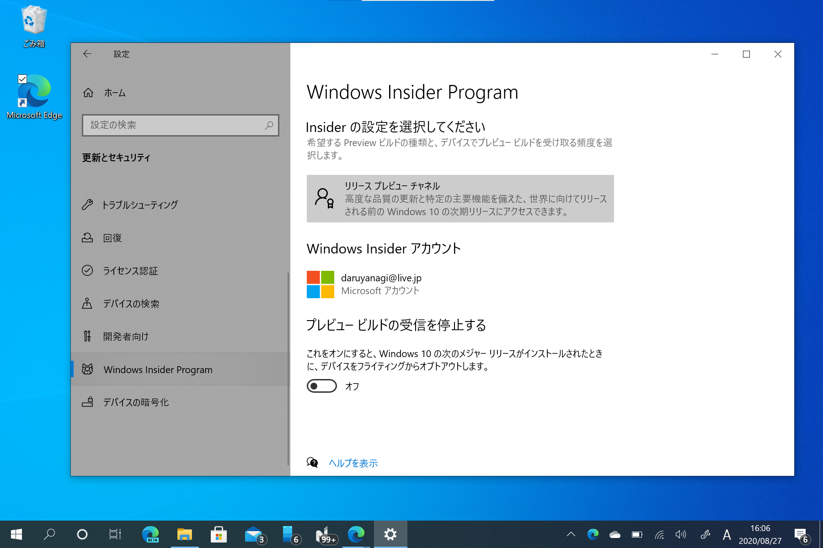The width and height of the screenshot is (823, 548).
Task: Click the clock in the system tray
Action: tap(760, 534)
